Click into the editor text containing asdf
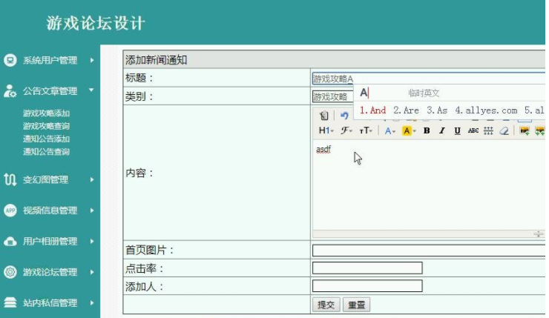549x318 pixels. pos(323,150)
